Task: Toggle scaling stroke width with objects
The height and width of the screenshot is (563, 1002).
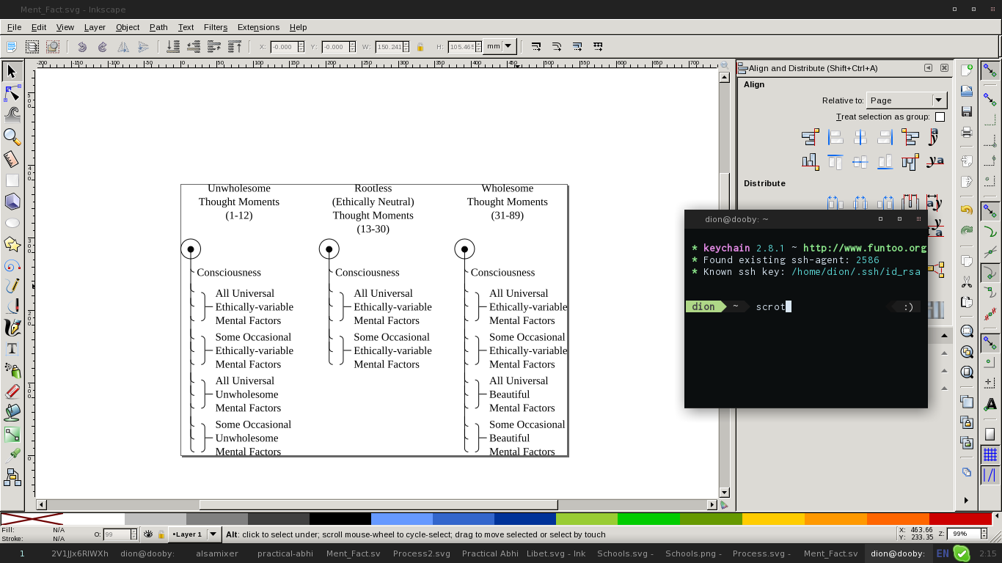Action: [x=536, y=46]
